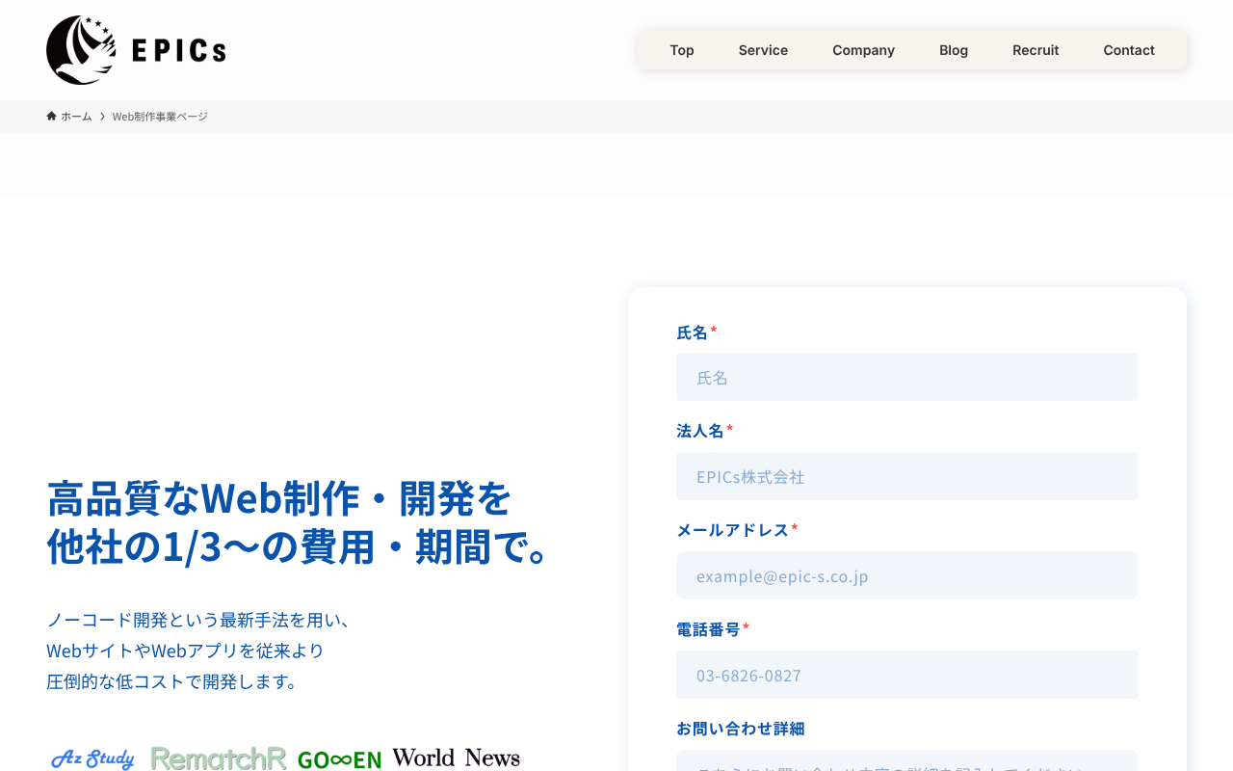This screenshot has width=1233, height=771.
Task: Click the ホーム breadcrumb link
Action: (x=76, y=117)
